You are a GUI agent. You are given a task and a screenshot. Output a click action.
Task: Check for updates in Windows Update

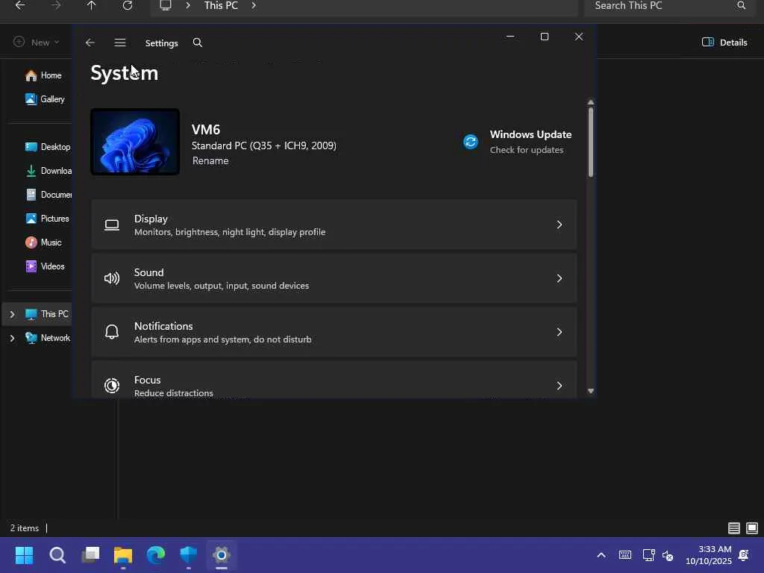pyautogui.click(x=526, y=150)
